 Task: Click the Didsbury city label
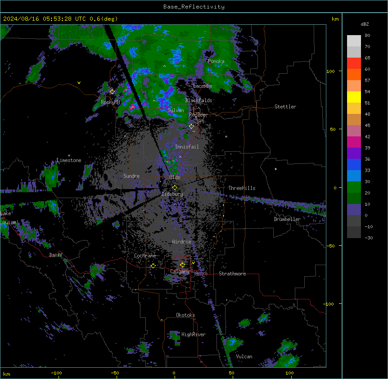[x=172, y=194]
